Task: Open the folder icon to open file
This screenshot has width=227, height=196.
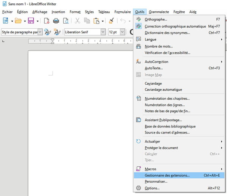Action: pyautogui.click(x=18, y=21)
